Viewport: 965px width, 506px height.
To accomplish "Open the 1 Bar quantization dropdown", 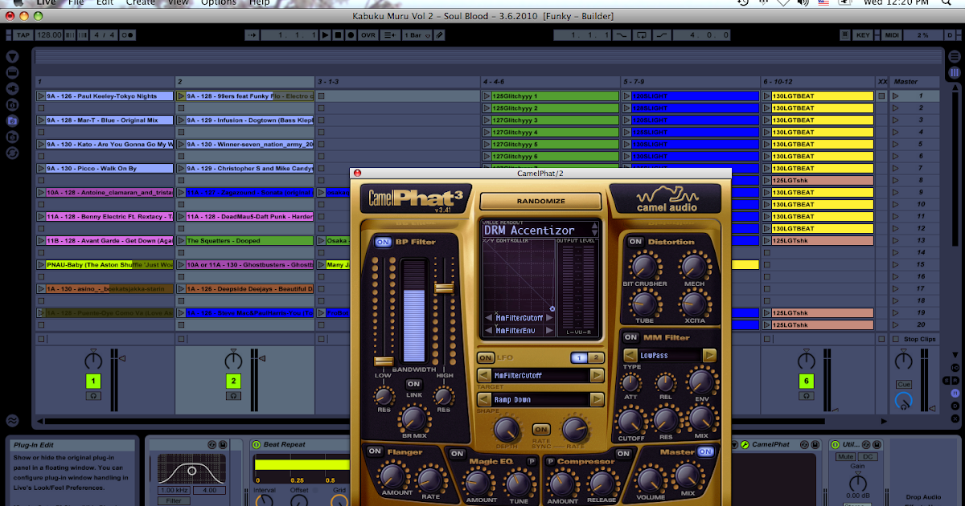I will pyautogui.click(x=417, y=35).
